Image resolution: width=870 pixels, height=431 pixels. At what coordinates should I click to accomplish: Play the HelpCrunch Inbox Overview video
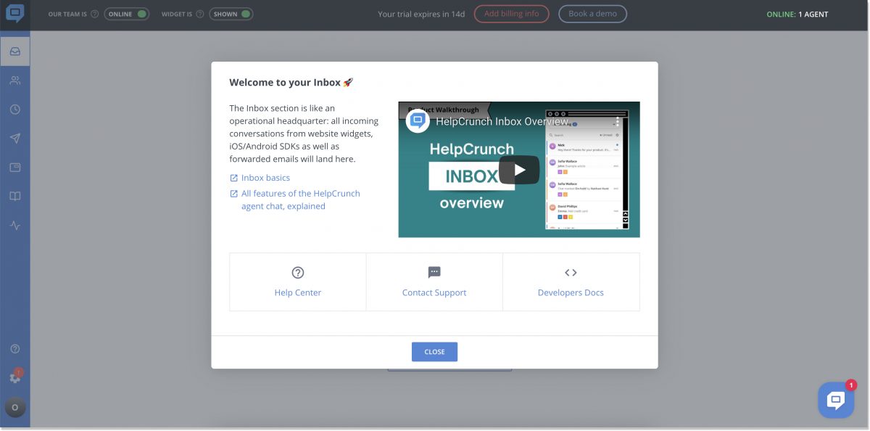pos(518,170)
